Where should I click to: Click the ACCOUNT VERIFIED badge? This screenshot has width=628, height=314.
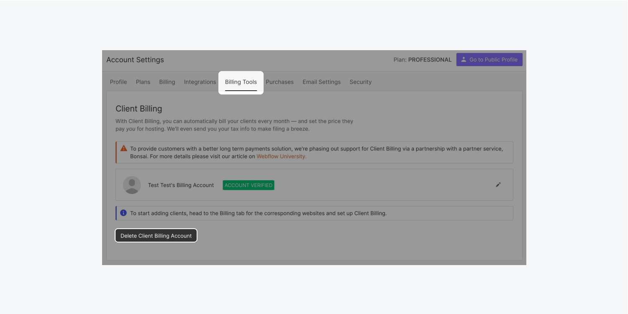click(249, 185)
